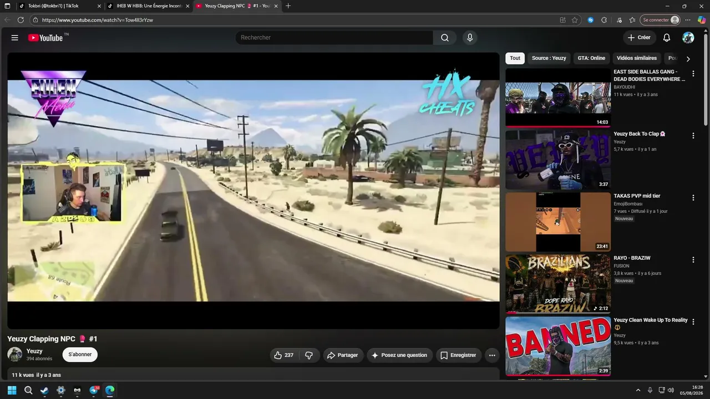Open the split-screen apps icon in address bar
This screenshot has width=710, height=399.
click(x=562, y=20)
